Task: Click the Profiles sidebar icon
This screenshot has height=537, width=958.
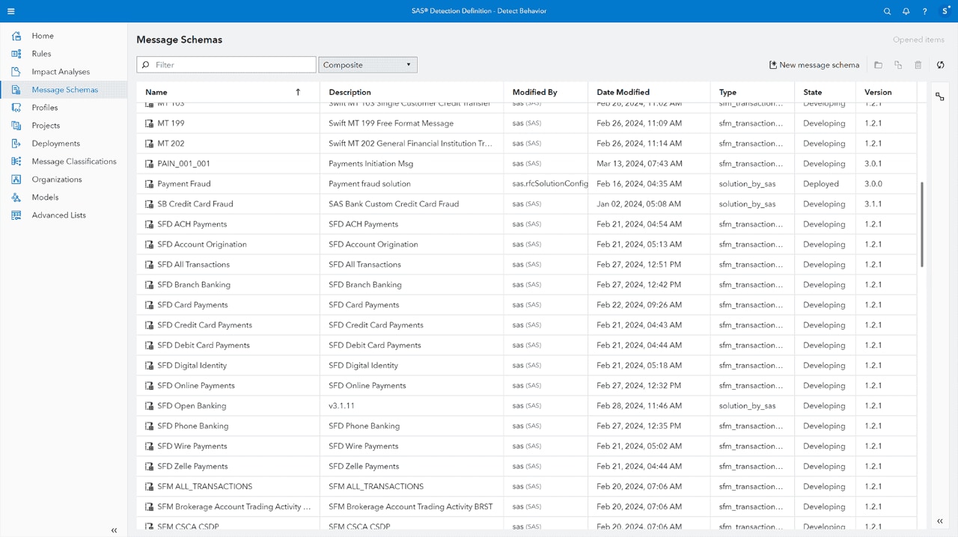Action: point(16,108)
